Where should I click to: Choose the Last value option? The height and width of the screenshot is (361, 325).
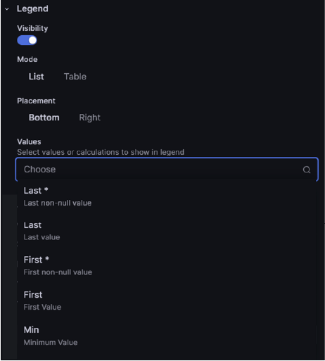click(x=166, y=231)
